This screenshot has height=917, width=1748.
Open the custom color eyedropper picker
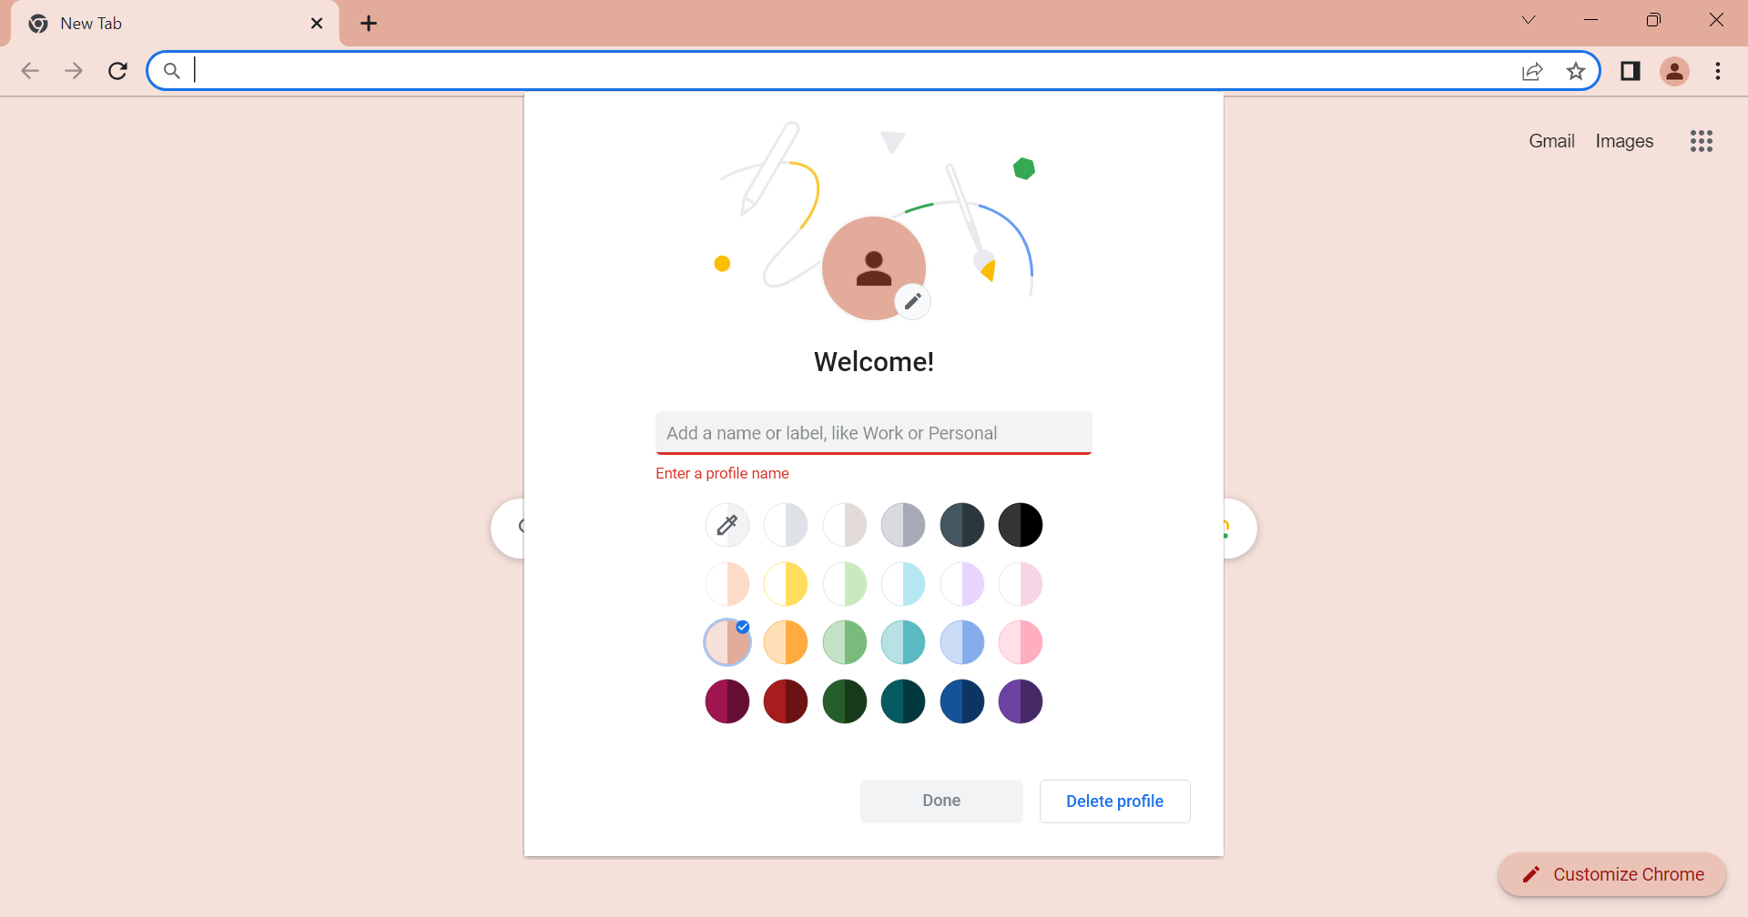tap(727, 524)
